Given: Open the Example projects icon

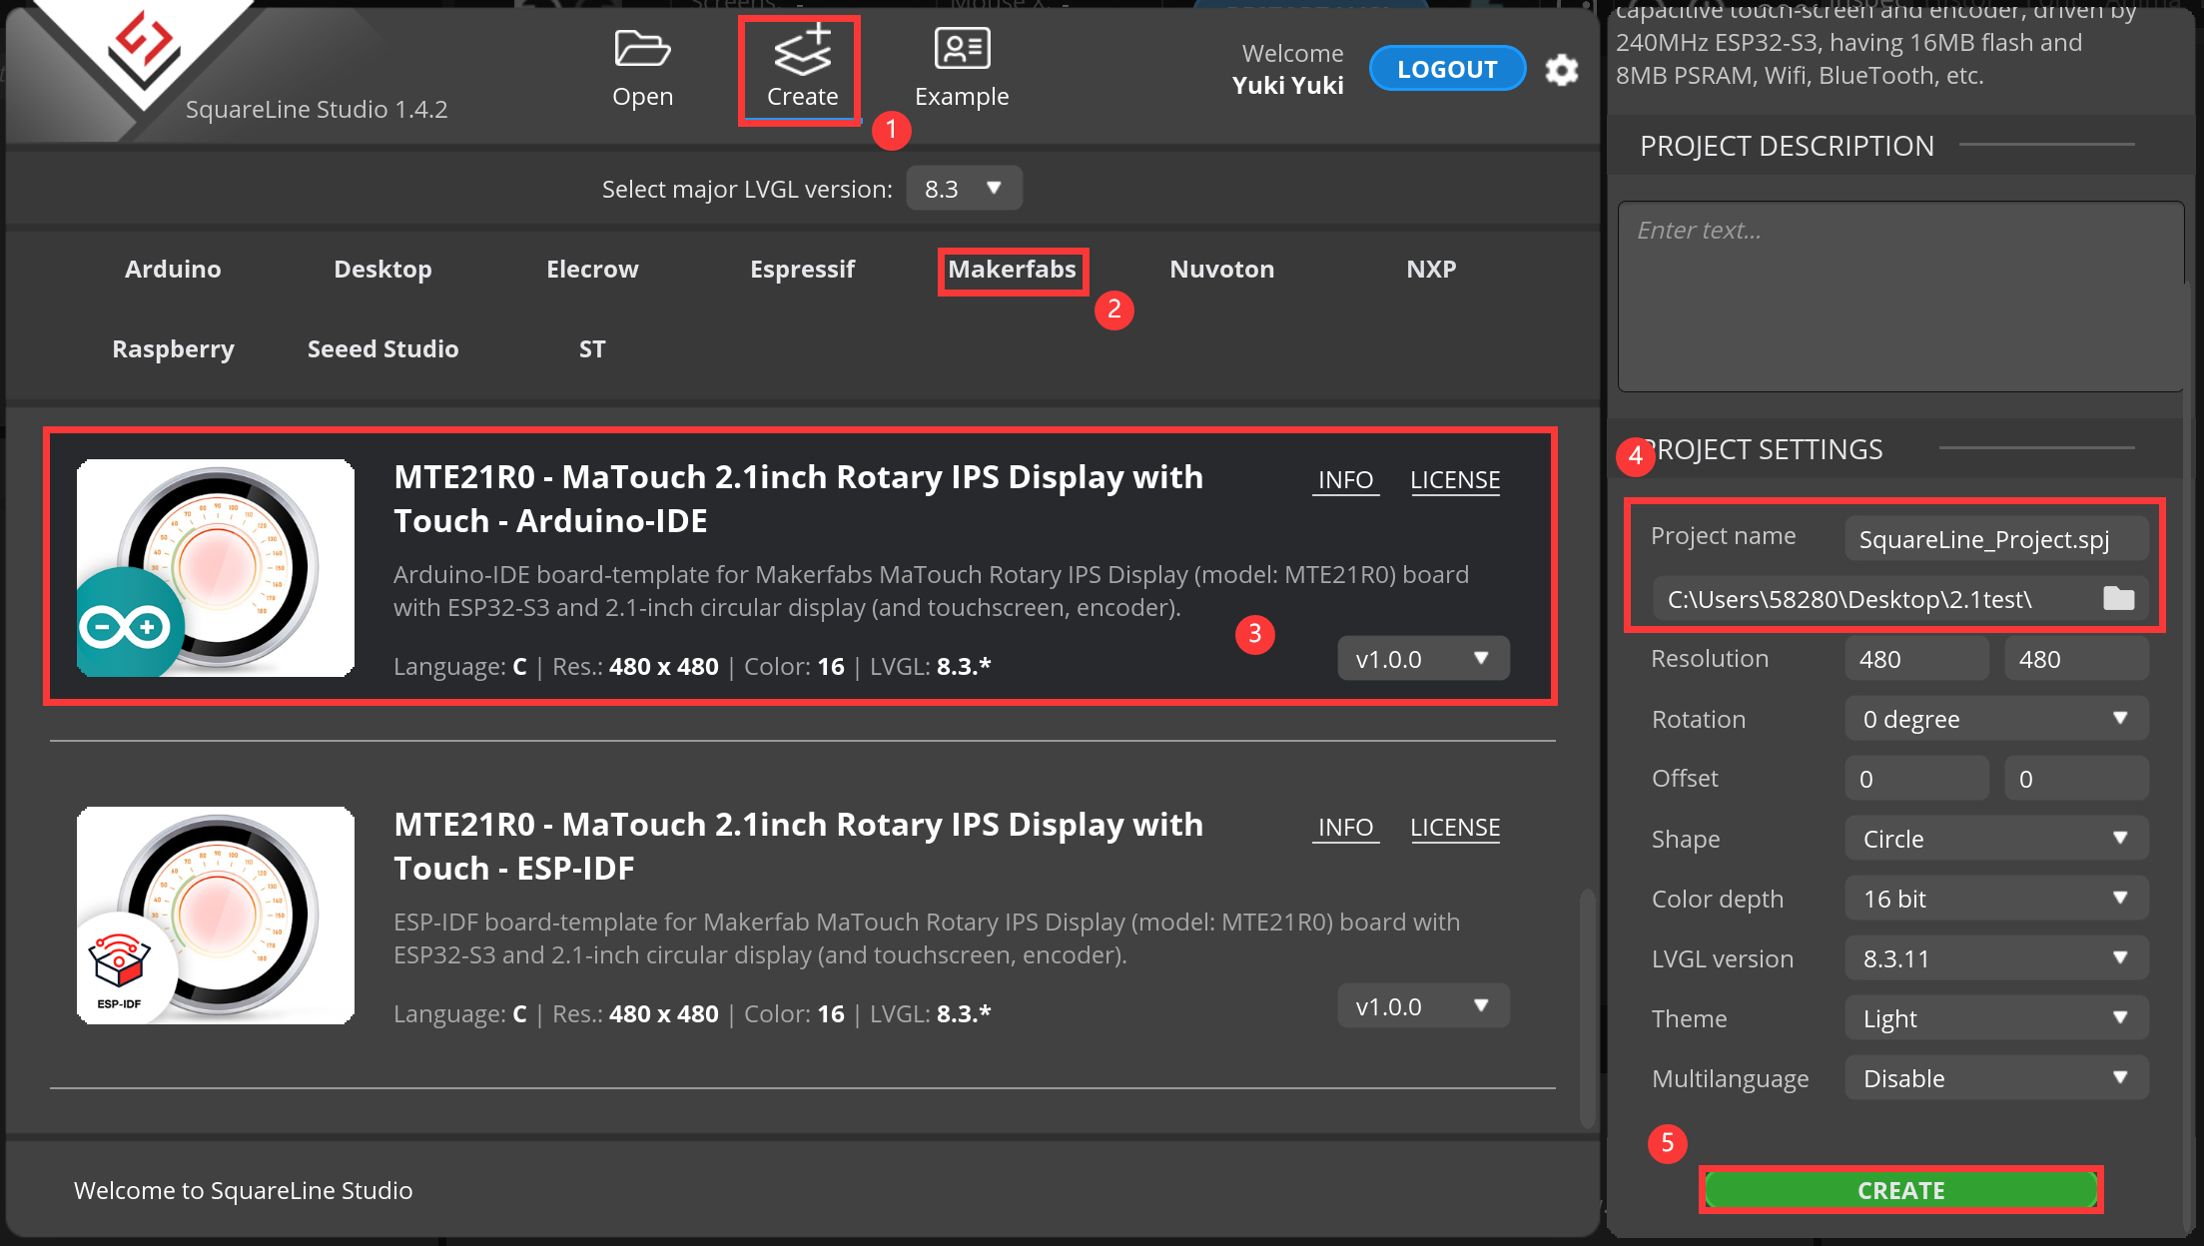Looking at the screenshot, I should [x=962, y=48].
